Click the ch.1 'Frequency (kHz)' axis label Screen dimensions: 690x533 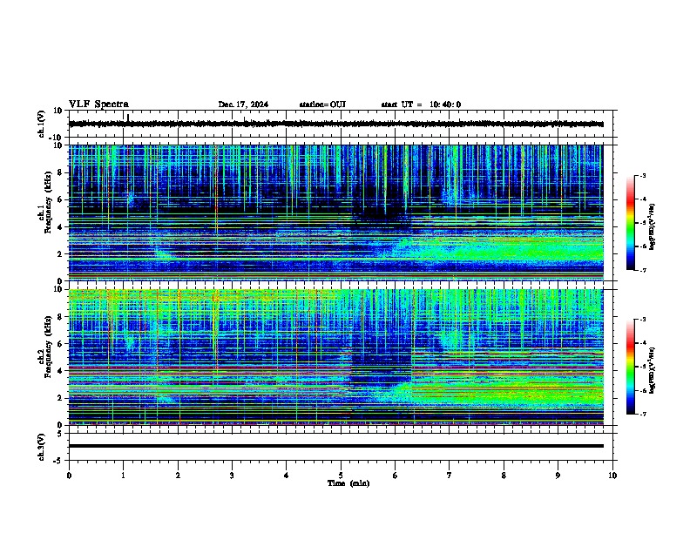48,202
